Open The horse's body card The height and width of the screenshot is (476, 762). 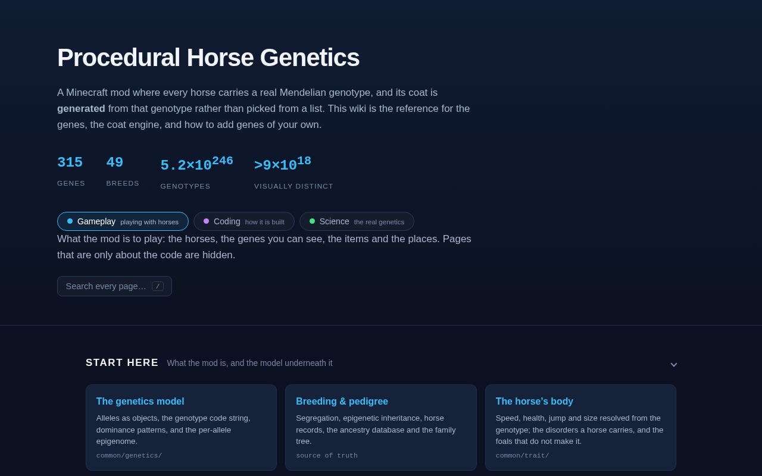(x=580, y=427)
